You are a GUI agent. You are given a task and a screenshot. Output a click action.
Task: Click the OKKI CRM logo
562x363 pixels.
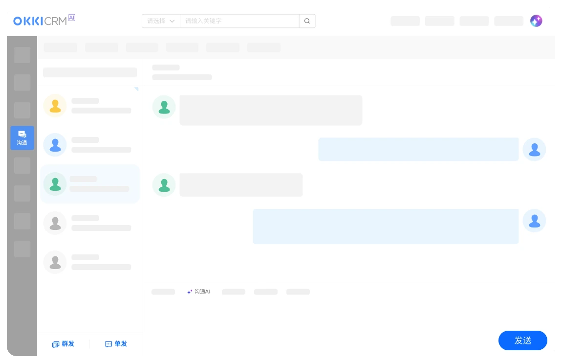pyautogui.click(x=44, y=21)
